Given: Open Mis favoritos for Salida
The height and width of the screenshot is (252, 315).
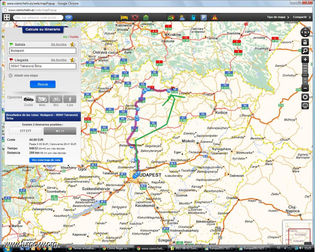Looking at the screenshot, I should (x=59, y=44).
